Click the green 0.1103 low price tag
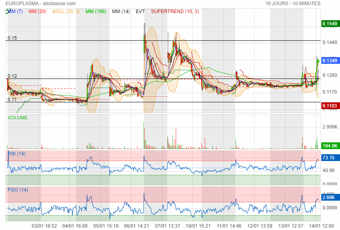Screen dimensions: 340x230 330,106
